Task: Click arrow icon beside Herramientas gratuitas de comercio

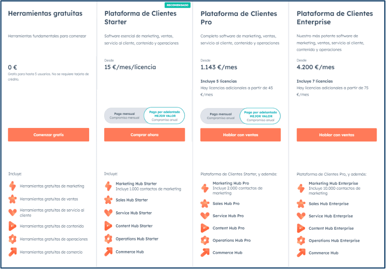Action: pyautogui.click(x=13, y=252)
